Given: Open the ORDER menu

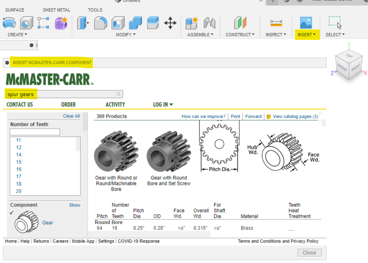Looking at the screenshot, I should coord(68,105).
